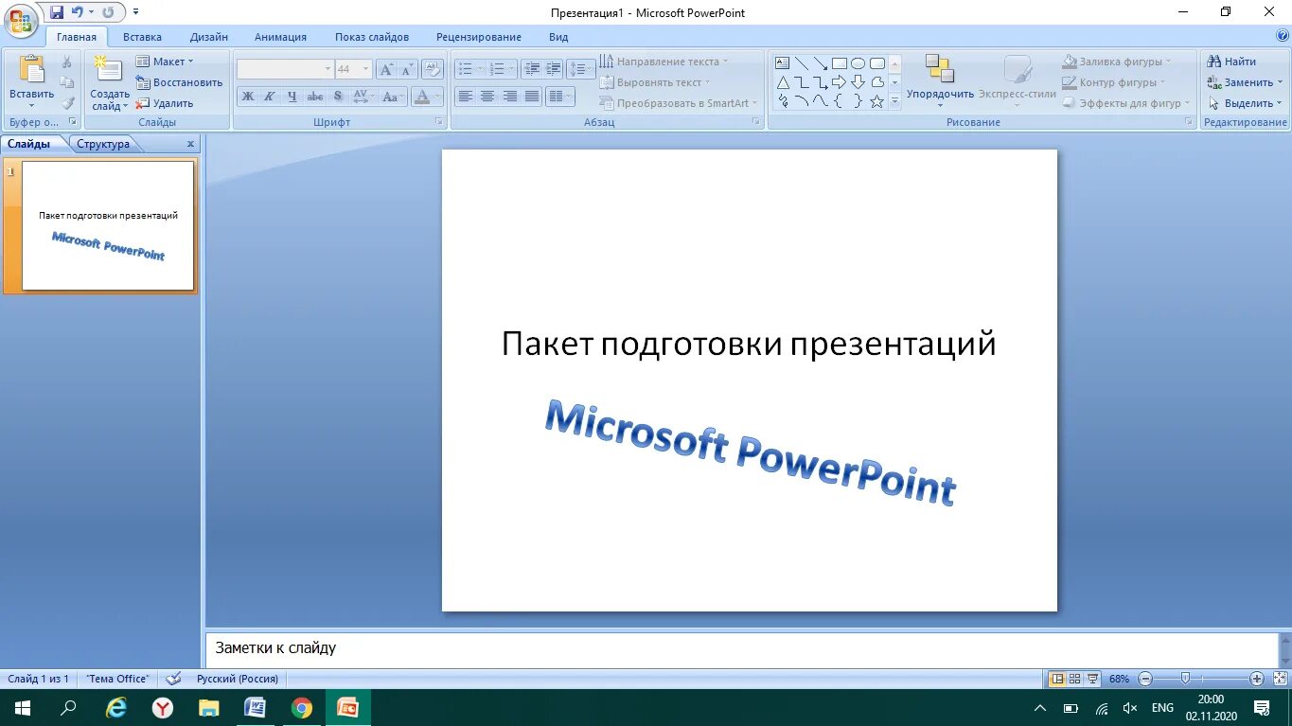Select the oval shape

(858, 63)
